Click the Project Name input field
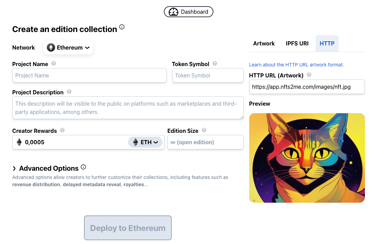This screenshot has width=380, height=244. coord(89,75)
